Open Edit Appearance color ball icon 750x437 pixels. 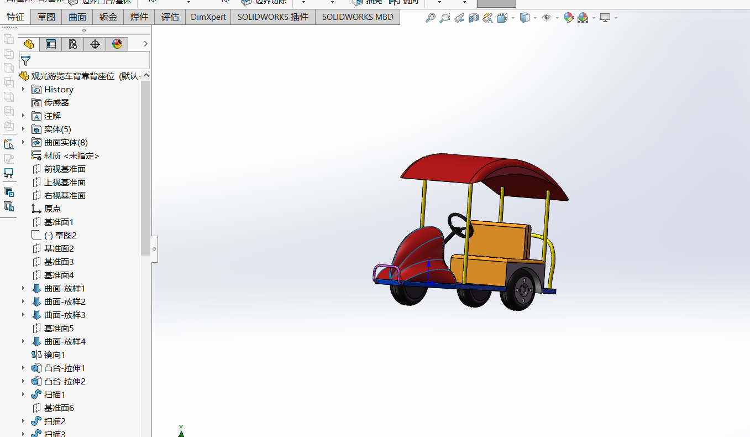(569, 18)
